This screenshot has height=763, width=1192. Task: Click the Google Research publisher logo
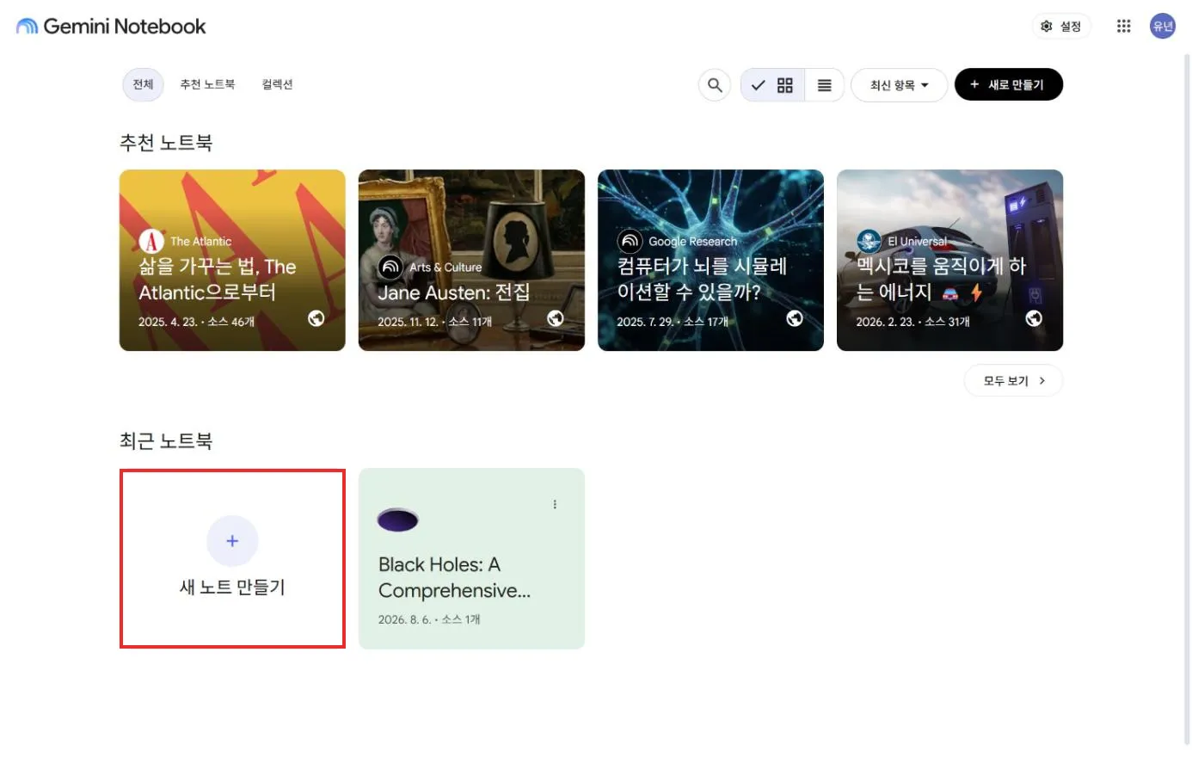(630, 242)
